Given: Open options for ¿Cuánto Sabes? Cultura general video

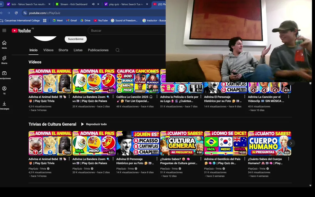Looking at the screenshot, I should (201, 159).
